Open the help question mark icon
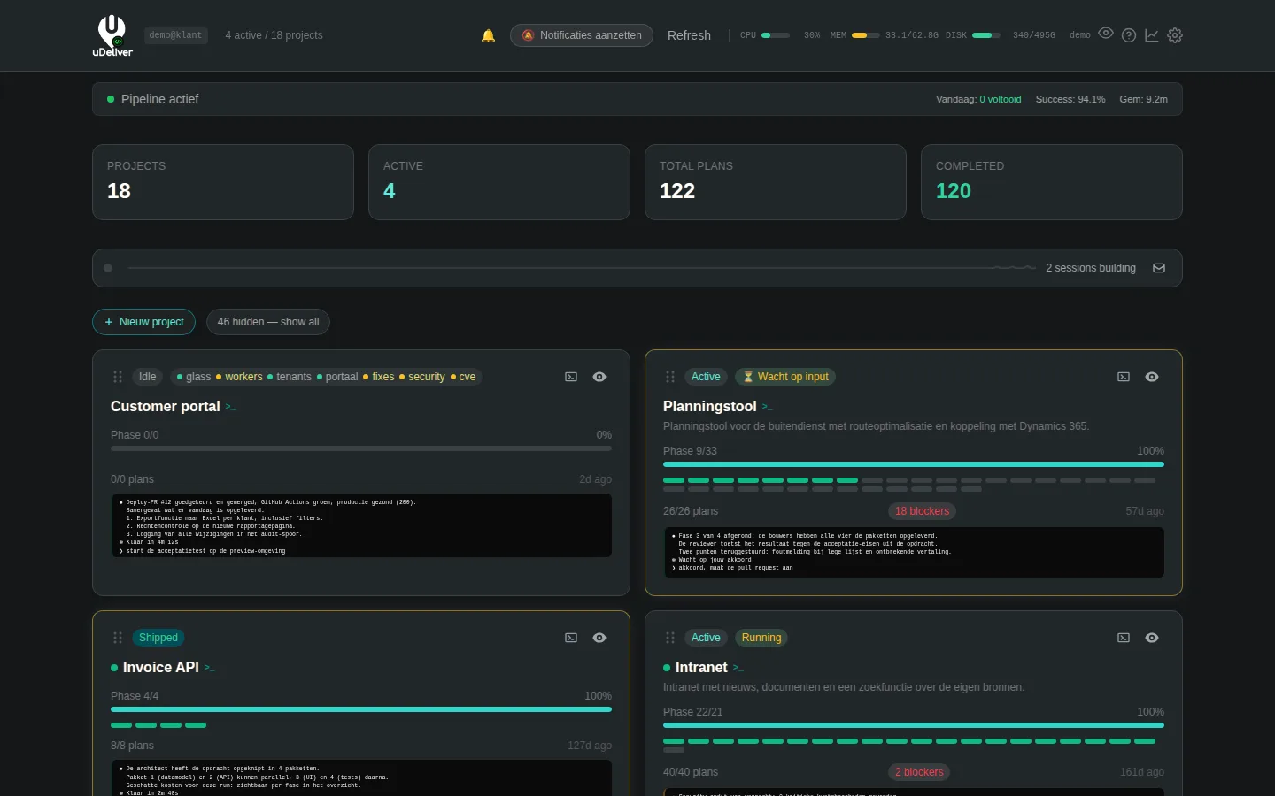1275x796 pixels. [1129, 35]
